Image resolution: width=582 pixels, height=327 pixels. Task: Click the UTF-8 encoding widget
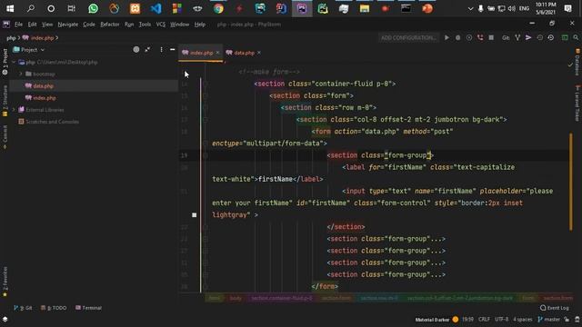coord(501,320)
